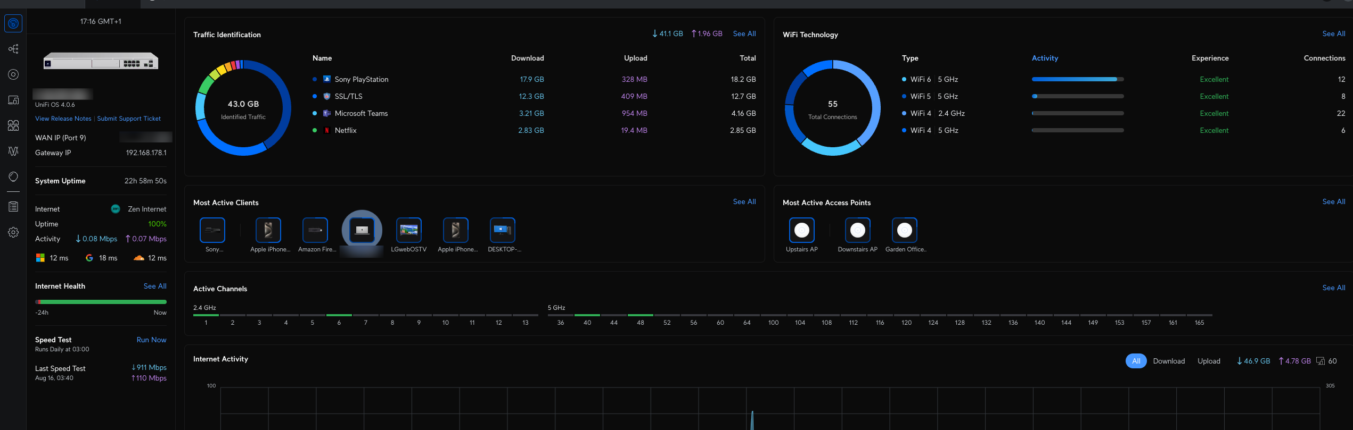The image size is (1353, 430).
Task: Open the Topology view from the sidebar
Action: (x=13, y=49)
